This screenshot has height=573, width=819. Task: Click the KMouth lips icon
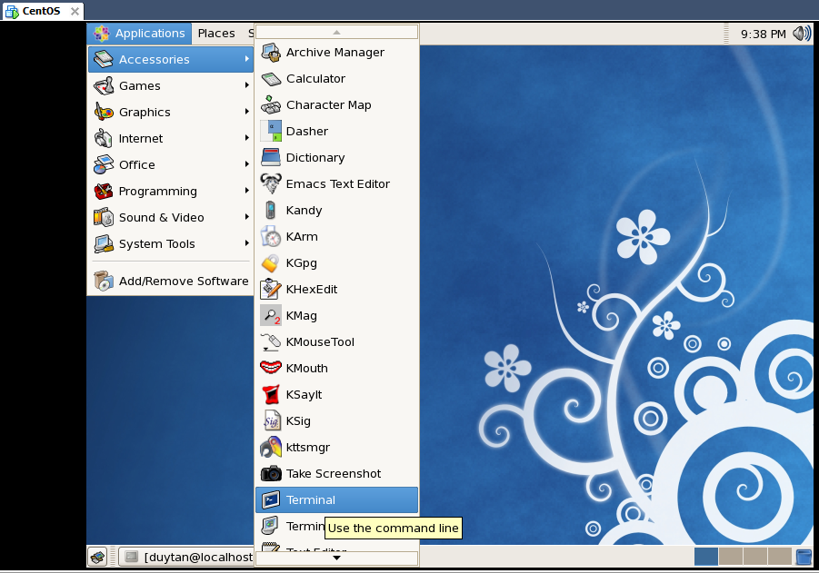271,368
